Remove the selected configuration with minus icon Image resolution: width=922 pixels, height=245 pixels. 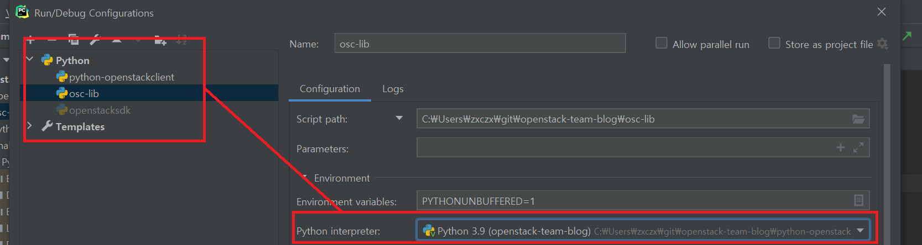[x=52, y=40]
